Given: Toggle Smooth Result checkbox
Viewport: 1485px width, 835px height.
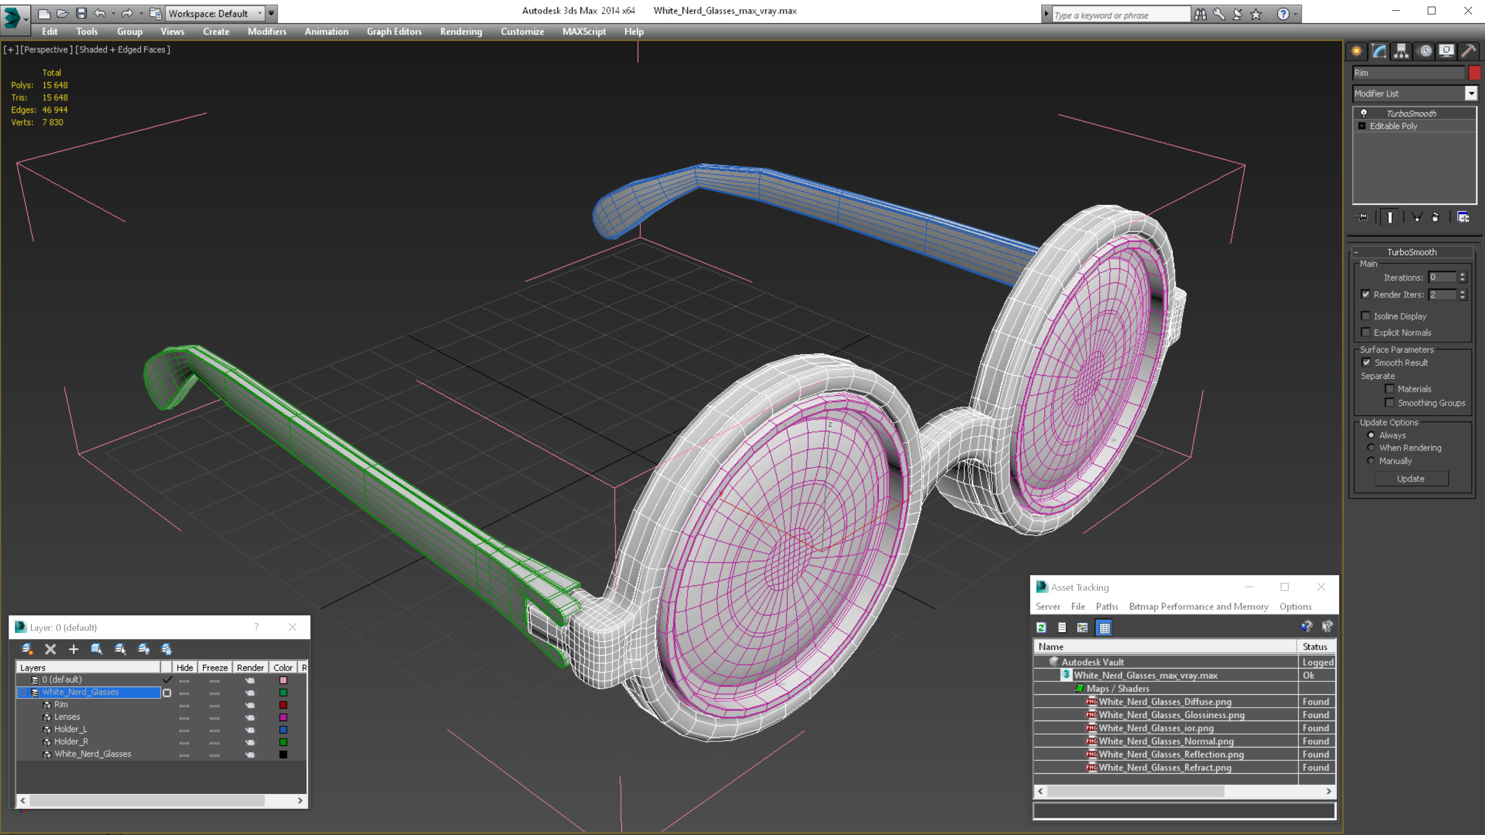Looking at the screenshot, I should 1366,362.
